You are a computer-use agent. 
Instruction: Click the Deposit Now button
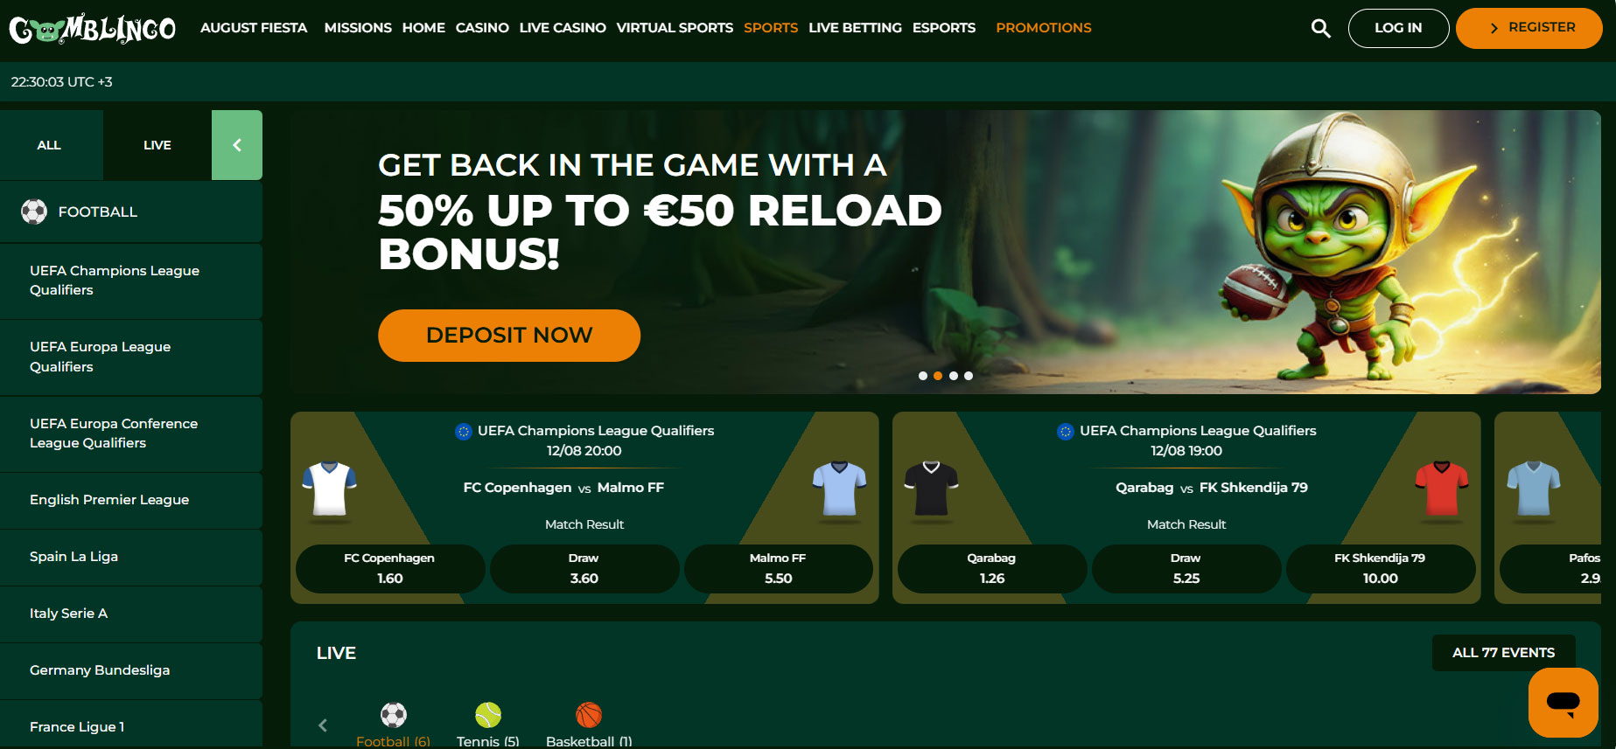click(x=509, y=336)
